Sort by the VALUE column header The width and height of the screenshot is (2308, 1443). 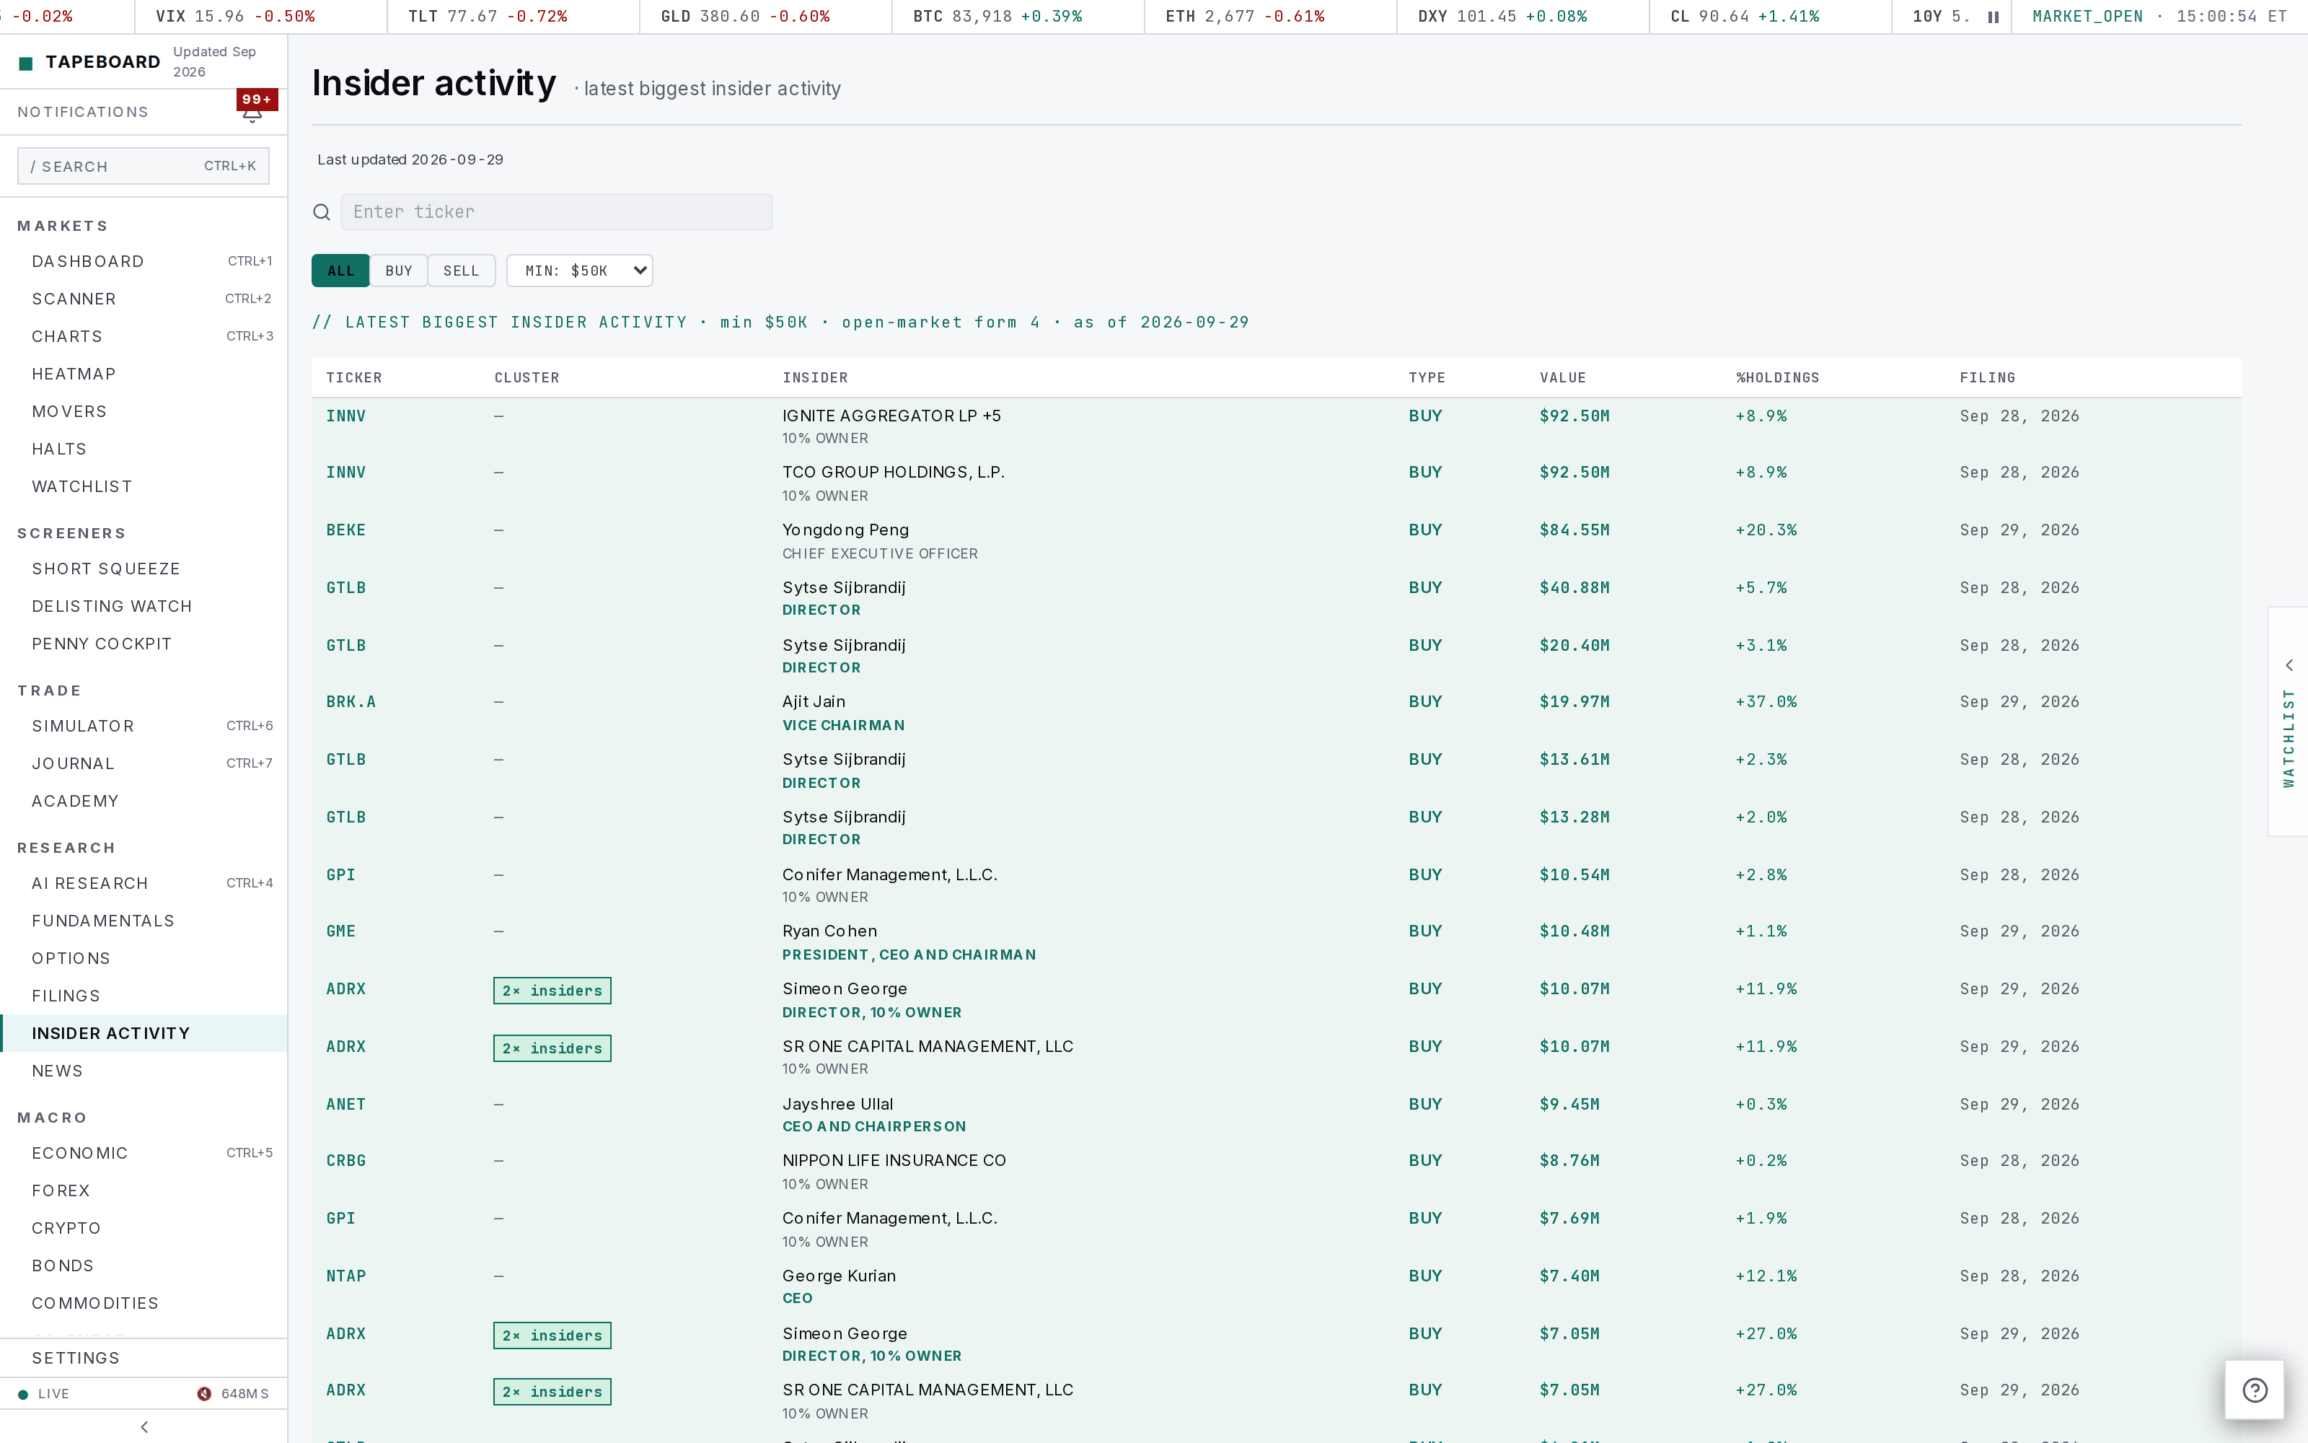1563,378
